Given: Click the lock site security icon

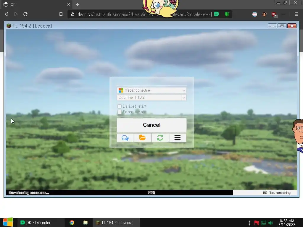Looking at the screenshot, I should click(x=73, y=14).
